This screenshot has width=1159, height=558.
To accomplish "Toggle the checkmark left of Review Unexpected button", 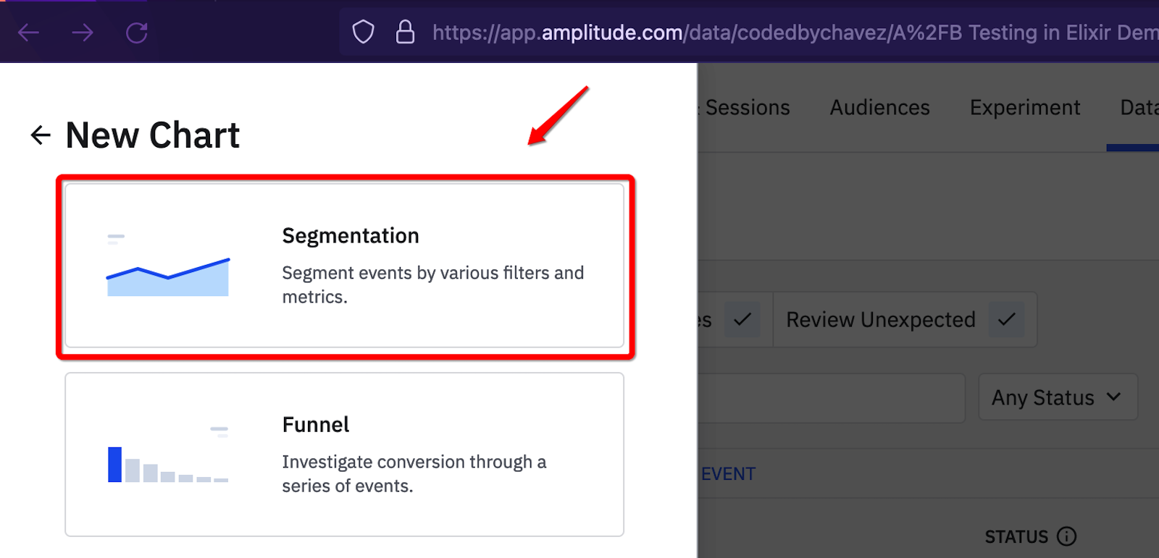I will (x=742, y=319).
